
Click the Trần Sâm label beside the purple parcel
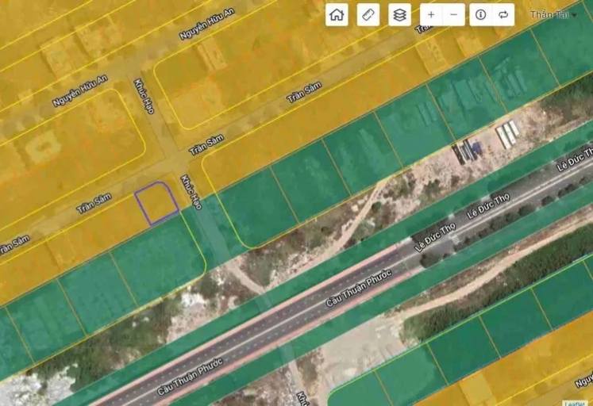click(94, 202)
